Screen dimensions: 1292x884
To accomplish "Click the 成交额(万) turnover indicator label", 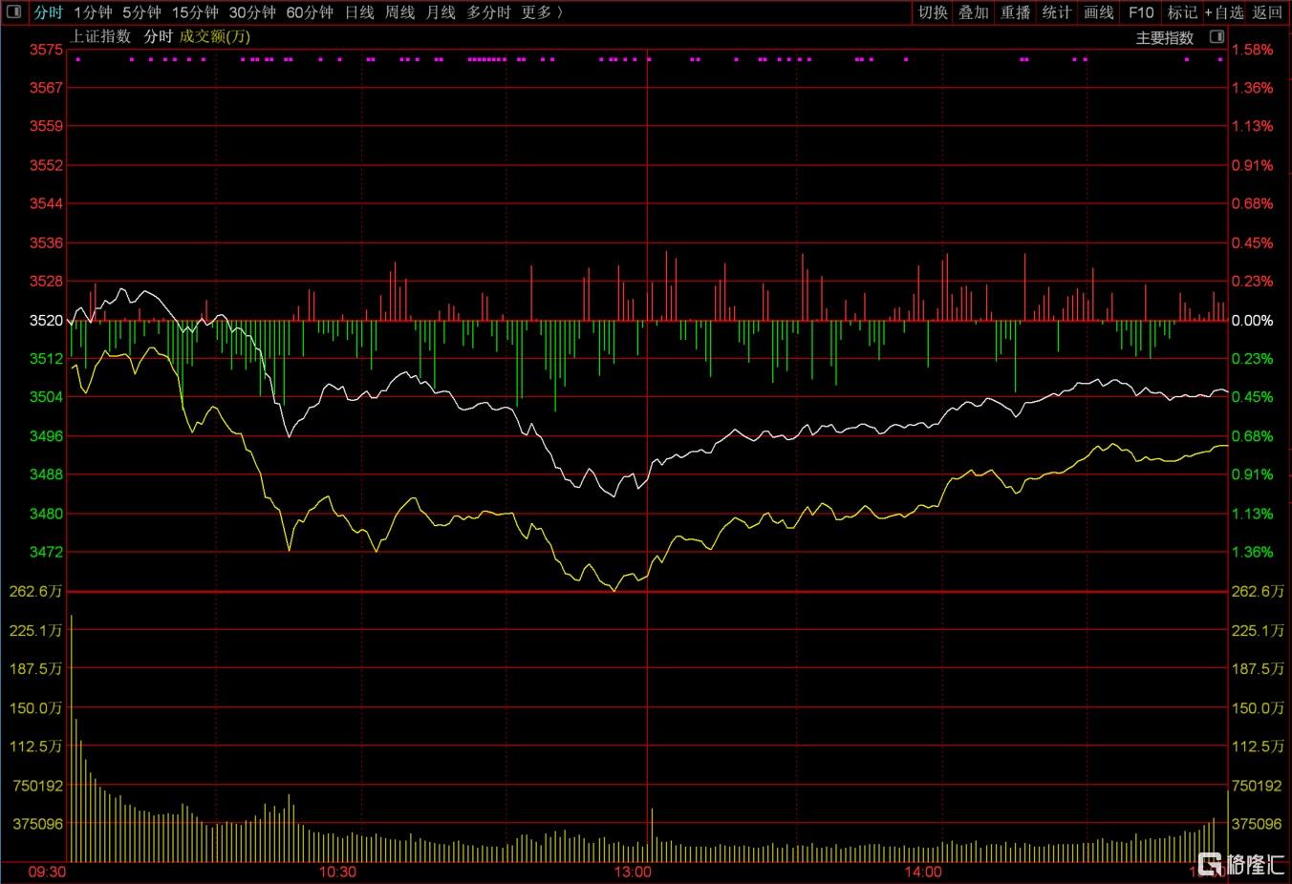I will 215,36.
